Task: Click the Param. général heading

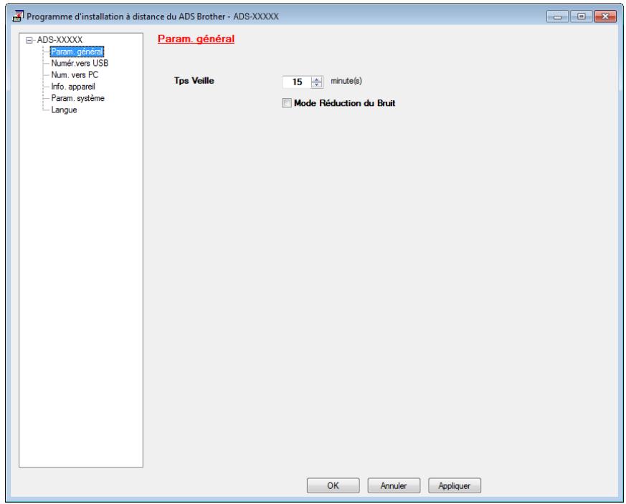Action: pyautogui.click(x=196, y=39)
